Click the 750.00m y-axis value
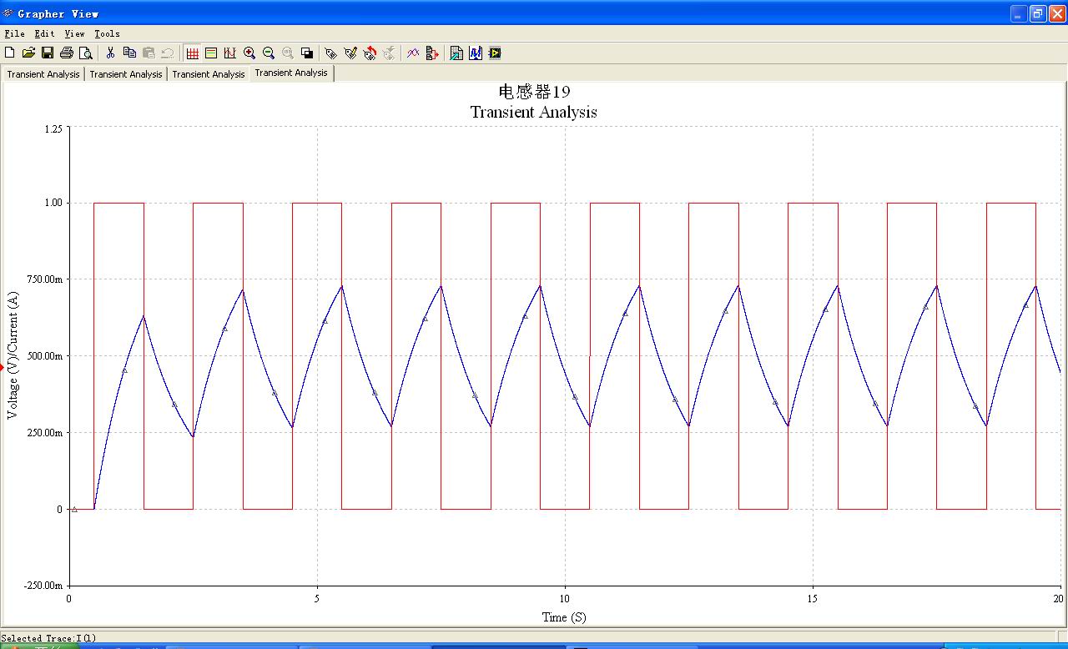 click(46, 279)
